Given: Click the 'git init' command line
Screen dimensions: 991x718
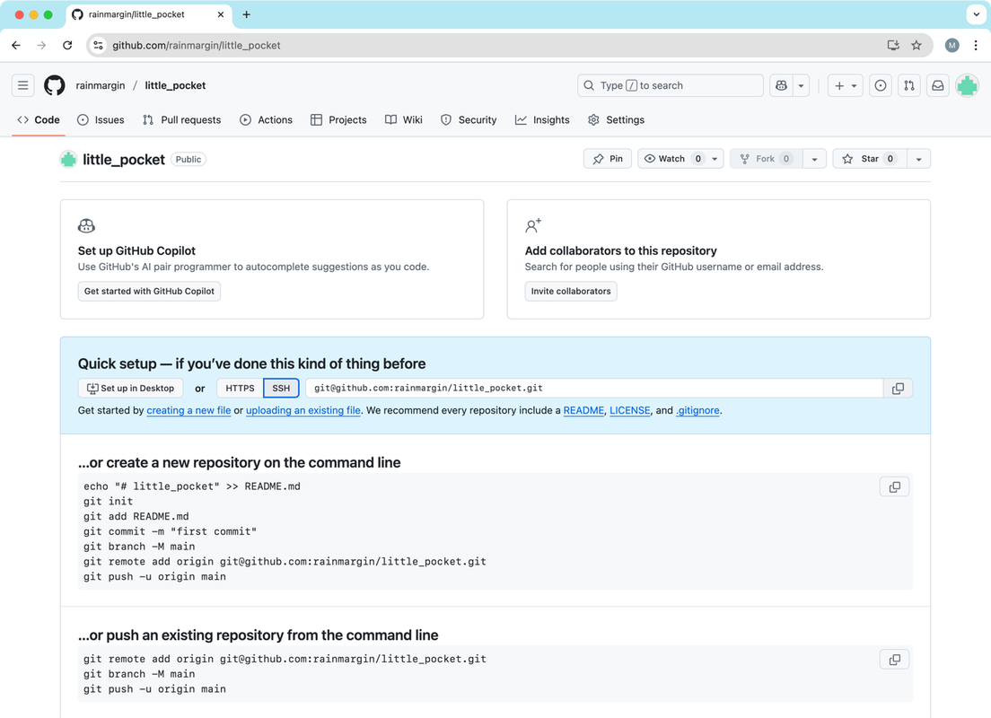Looking at the screenshot, I should 108,501.
